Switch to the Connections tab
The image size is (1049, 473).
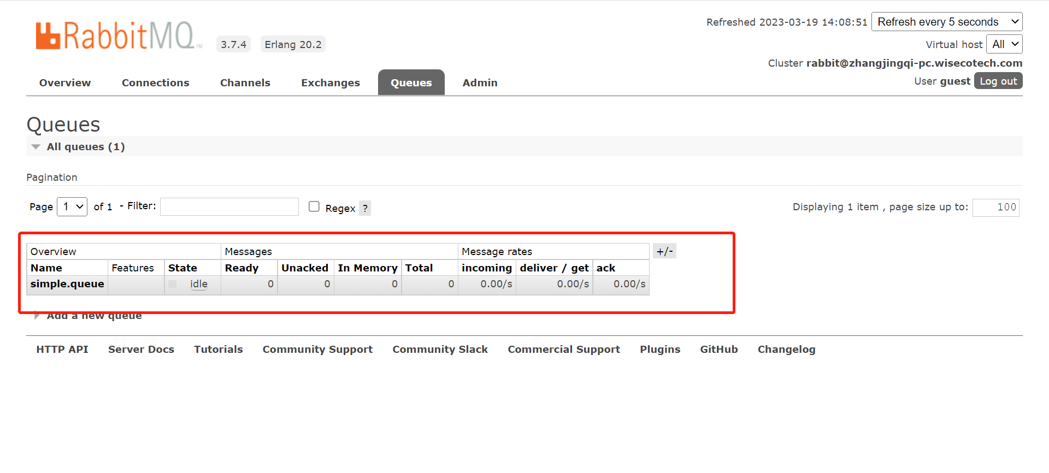[x=156, y=82]
